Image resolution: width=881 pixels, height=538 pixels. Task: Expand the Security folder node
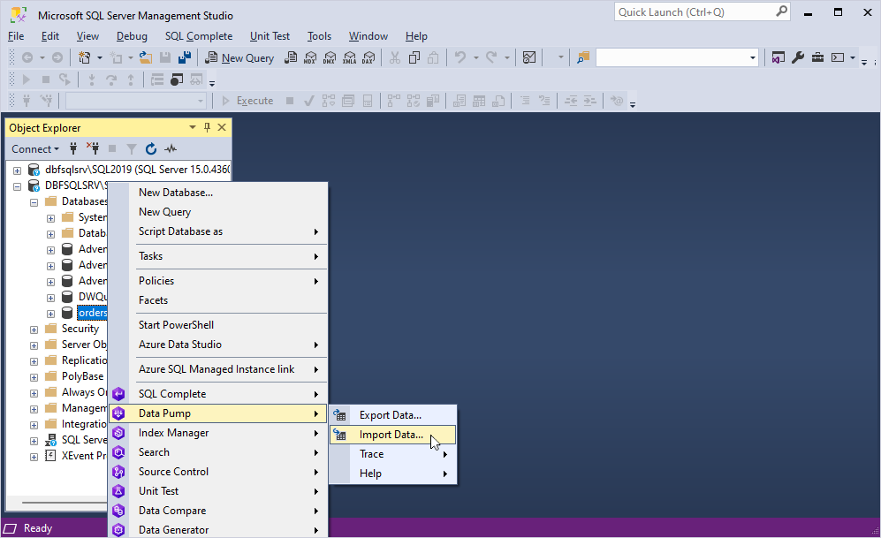tap(34, 330)
